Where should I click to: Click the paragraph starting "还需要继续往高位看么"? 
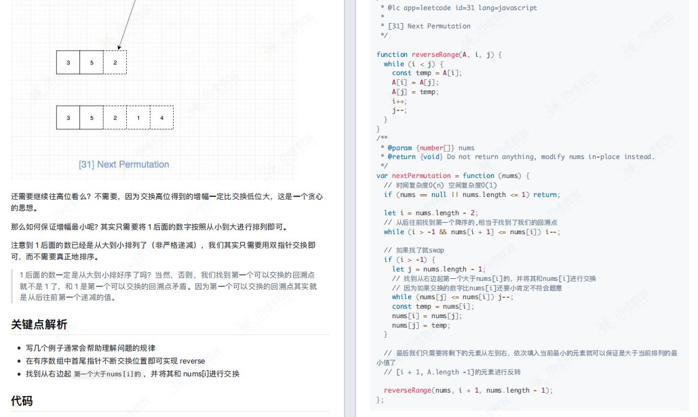(x=167, y=202)
